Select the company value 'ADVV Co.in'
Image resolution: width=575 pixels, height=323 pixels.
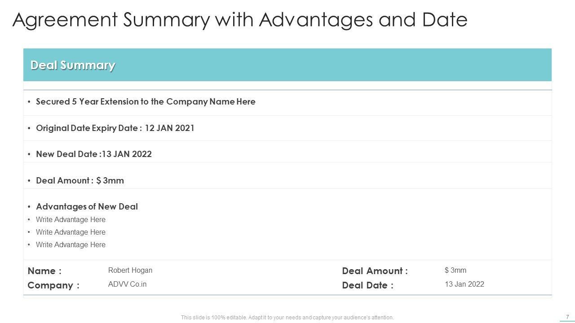127,284
